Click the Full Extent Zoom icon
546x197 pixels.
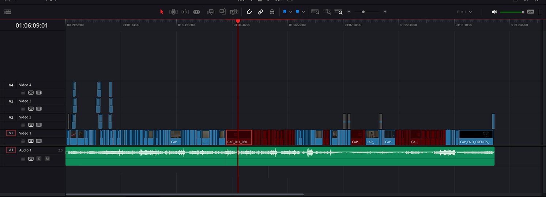pyautogui.click(x=315, y=12)
